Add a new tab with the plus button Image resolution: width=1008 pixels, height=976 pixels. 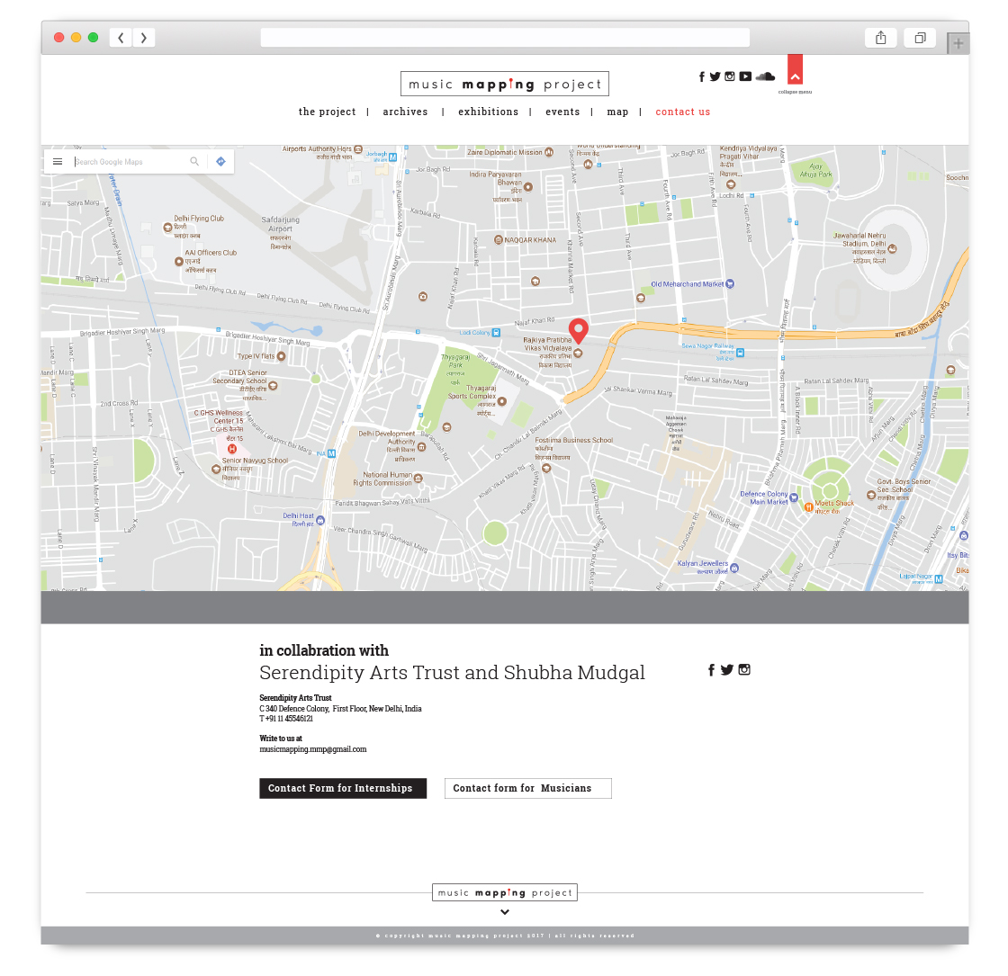[x=958, y=44]
